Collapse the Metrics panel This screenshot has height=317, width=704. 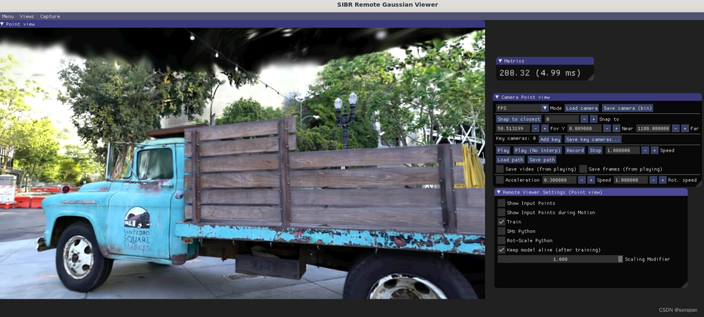pyautogui.click(x=500, y=61)
